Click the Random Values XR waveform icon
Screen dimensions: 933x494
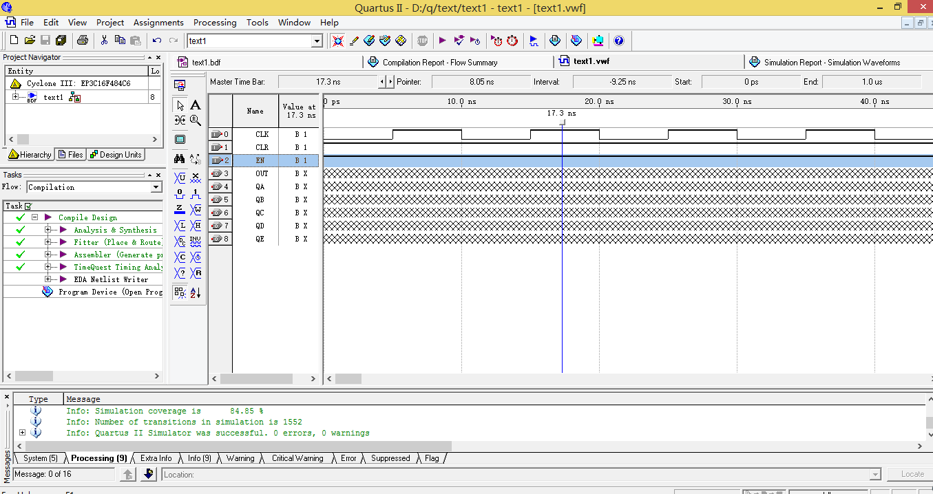(196, 273)
